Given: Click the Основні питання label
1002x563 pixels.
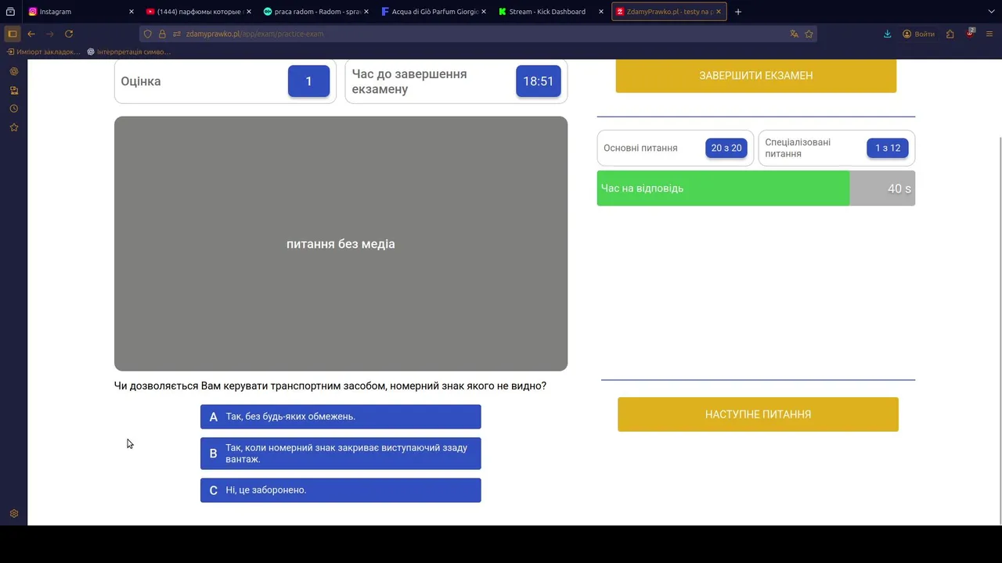Looking at the screenshot, I should pos(640,148).
